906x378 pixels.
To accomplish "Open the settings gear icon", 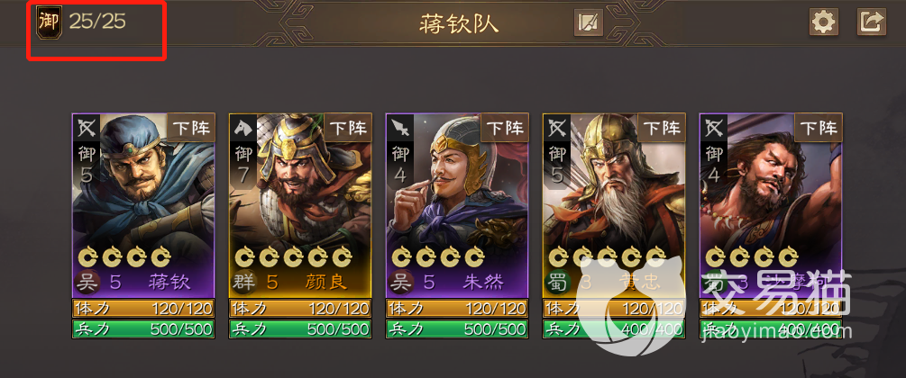I will [x=823, y=22].
